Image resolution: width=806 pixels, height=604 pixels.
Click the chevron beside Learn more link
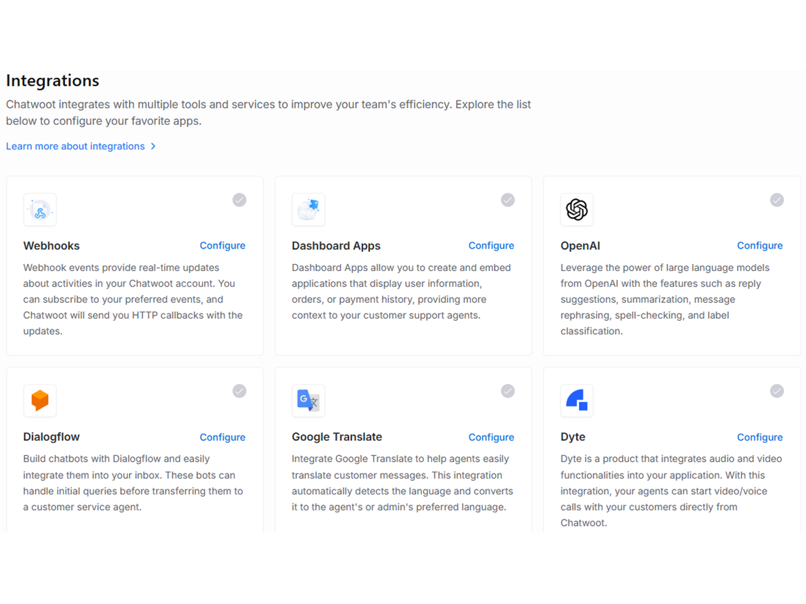[x=153, y=146]
